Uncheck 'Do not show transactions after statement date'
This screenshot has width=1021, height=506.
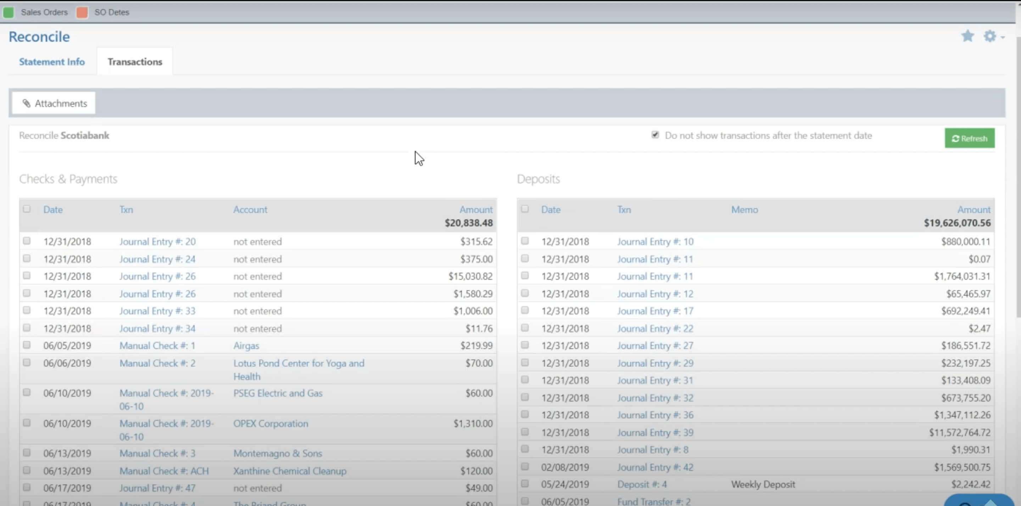655,135
